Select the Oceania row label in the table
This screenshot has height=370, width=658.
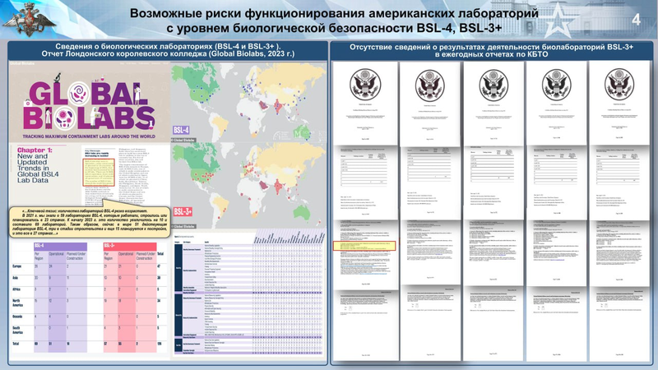point(17,317)
